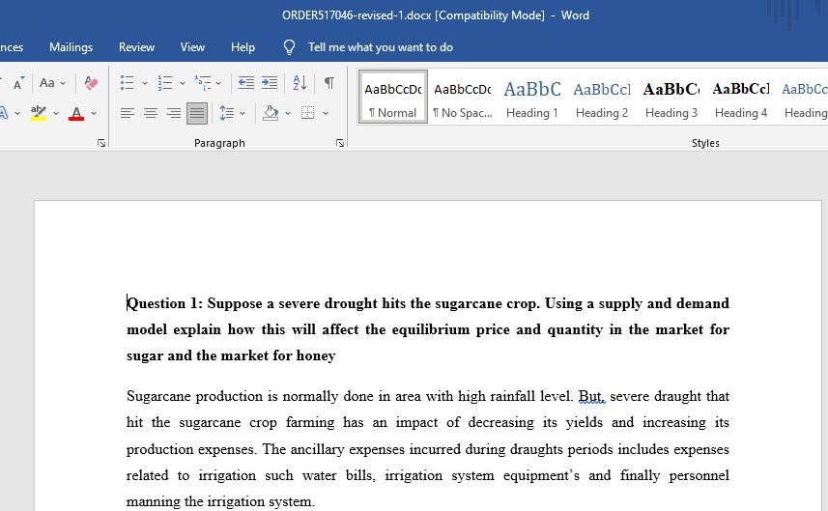The width and height of the screenshot is (828, 511).
Task: Open the View ribbon tab
Action: pos(192,47)
